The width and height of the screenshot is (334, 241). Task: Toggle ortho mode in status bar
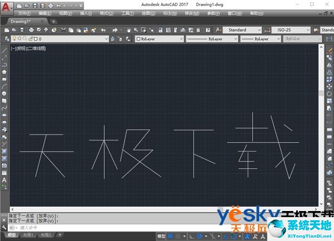coord(191,236)
